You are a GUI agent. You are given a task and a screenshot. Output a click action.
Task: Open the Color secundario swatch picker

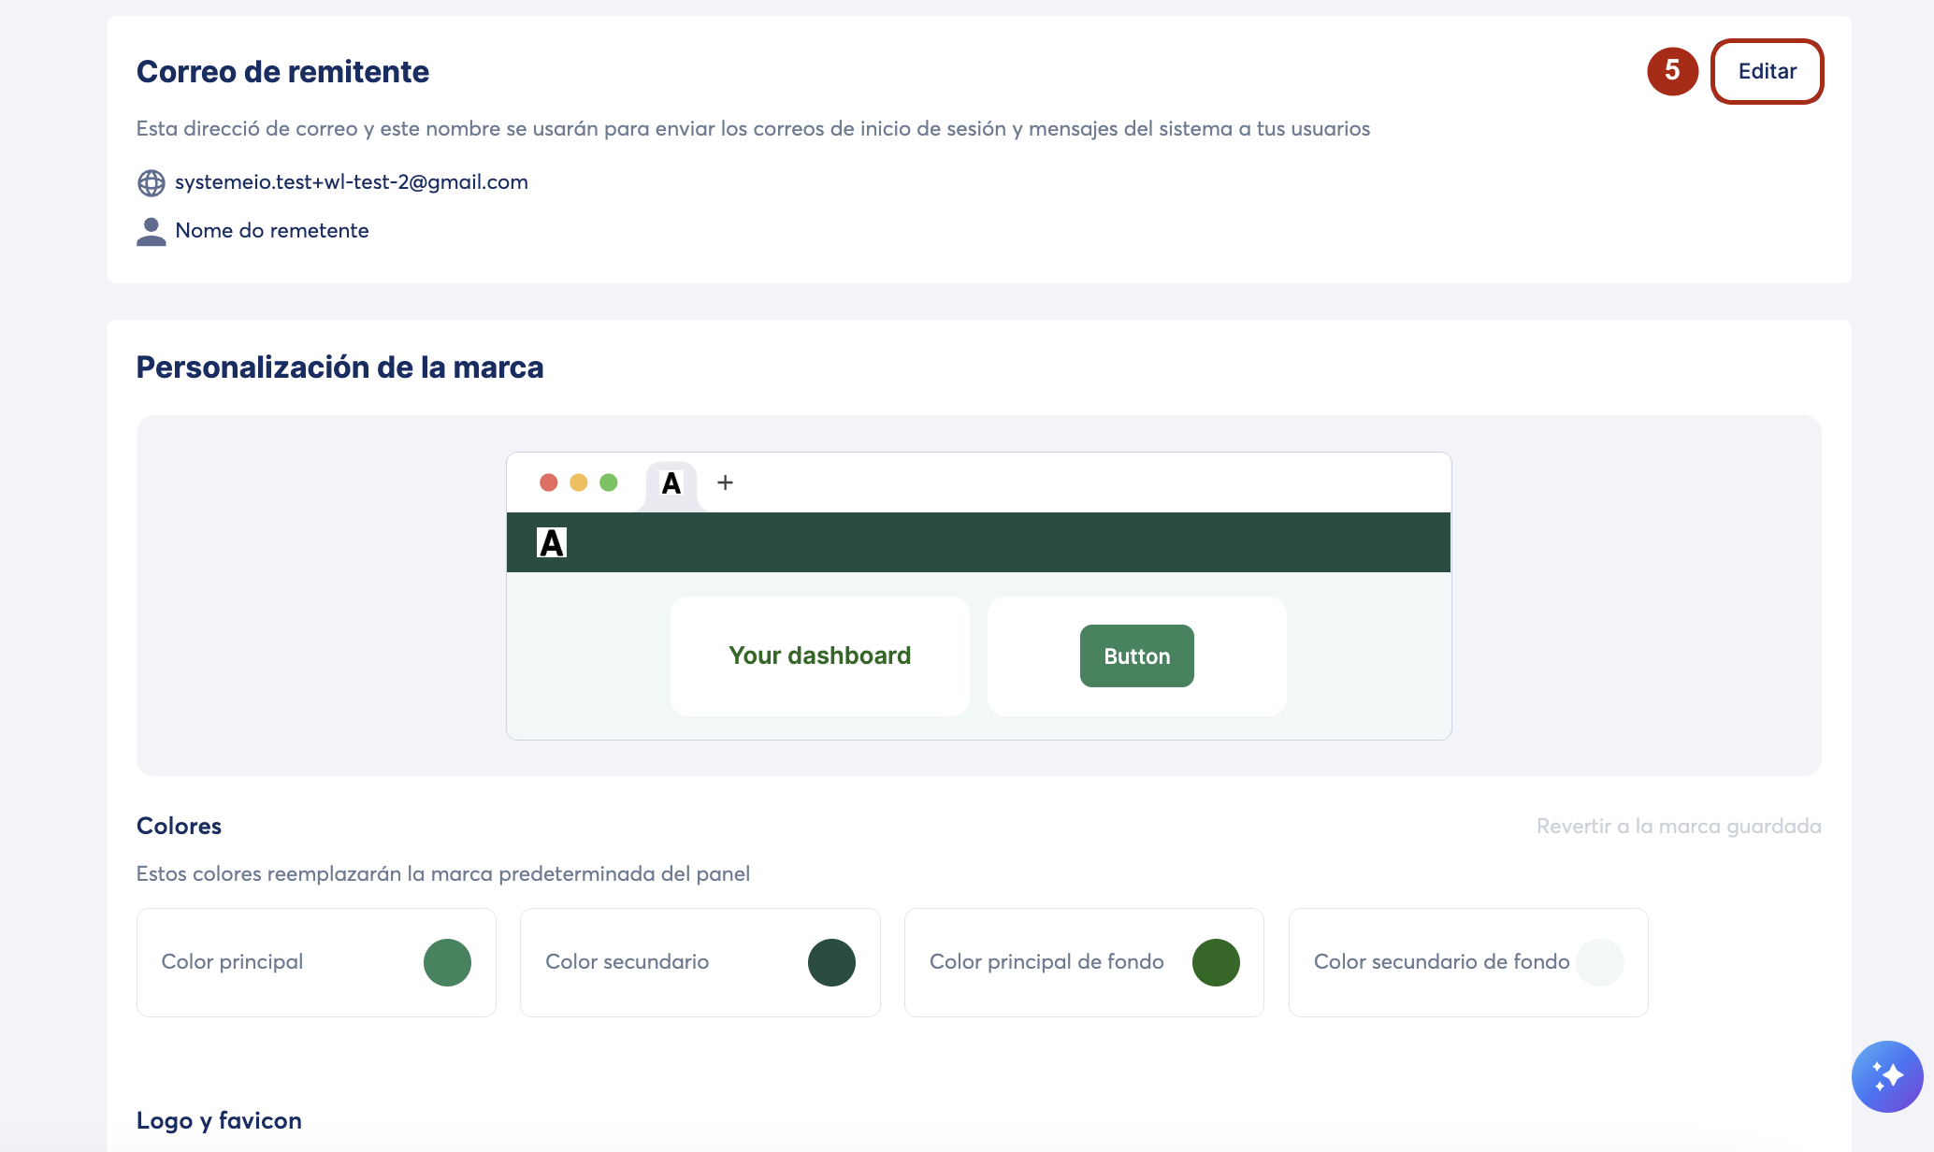click(x=831, y=962)
